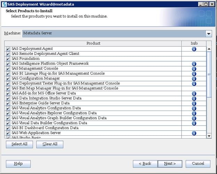Click Clear All button
217x174 pixels.
pos(50,144)
